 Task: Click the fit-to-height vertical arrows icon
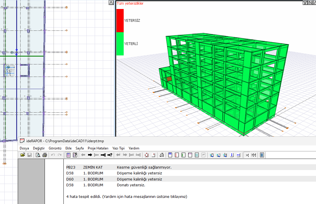coord(232,155)
